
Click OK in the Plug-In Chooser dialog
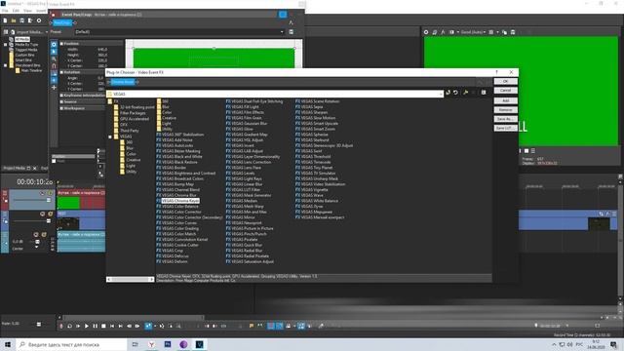(x=505, y=81)
